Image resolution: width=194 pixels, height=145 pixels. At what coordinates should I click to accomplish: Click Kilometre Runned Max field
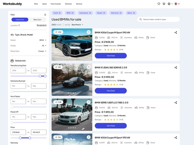pos(39,86)
